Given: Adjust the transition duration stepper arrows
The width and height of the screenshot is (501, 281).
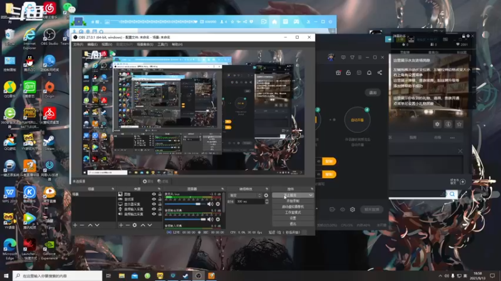Looking at the screenshot, I should (x=267, y=201).
